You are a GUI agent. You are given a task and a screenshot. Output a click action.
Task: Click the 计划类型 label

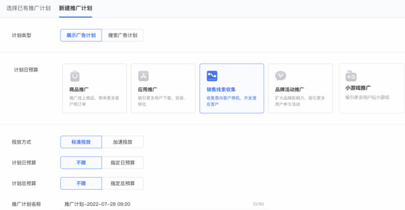click(21, 35)
